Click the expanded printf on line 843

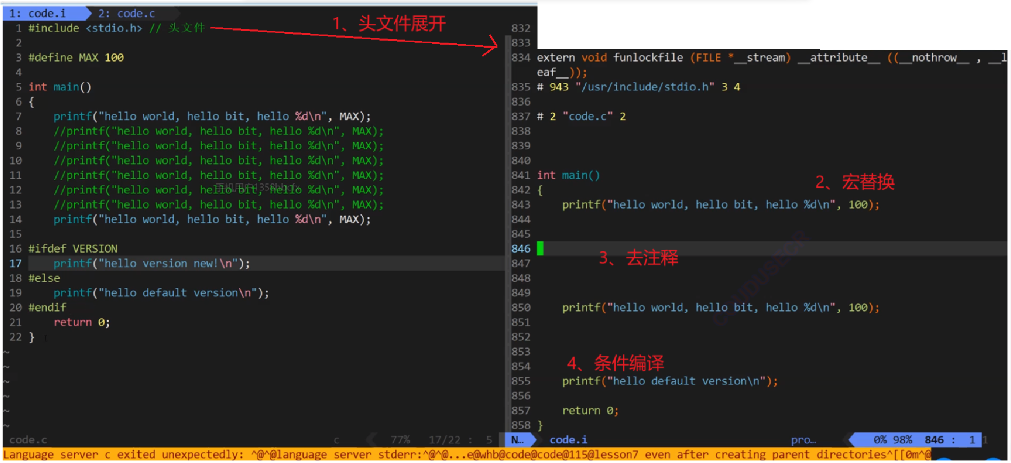[x=720, y=205]
